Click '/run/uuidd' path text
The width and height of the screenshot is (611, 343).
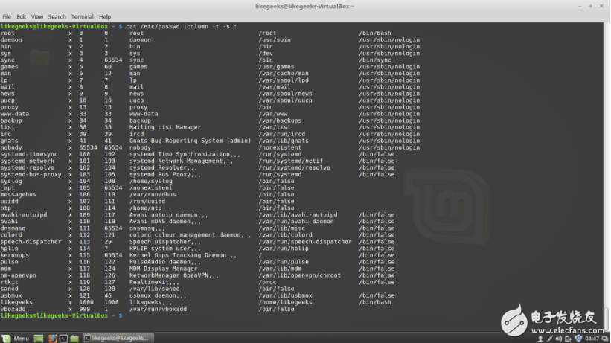coord(147,201)
